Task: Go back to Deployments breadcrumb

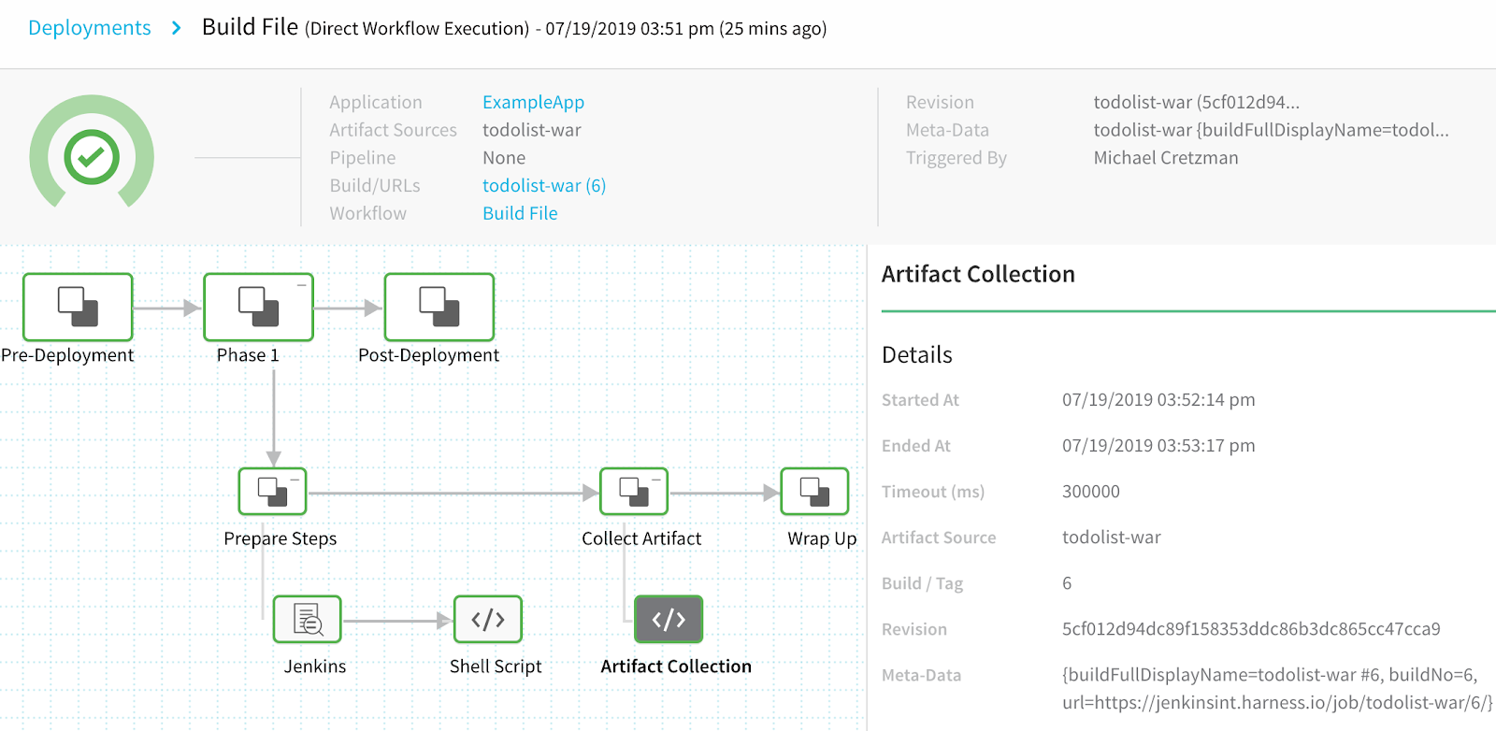Action: click(90, 28)
